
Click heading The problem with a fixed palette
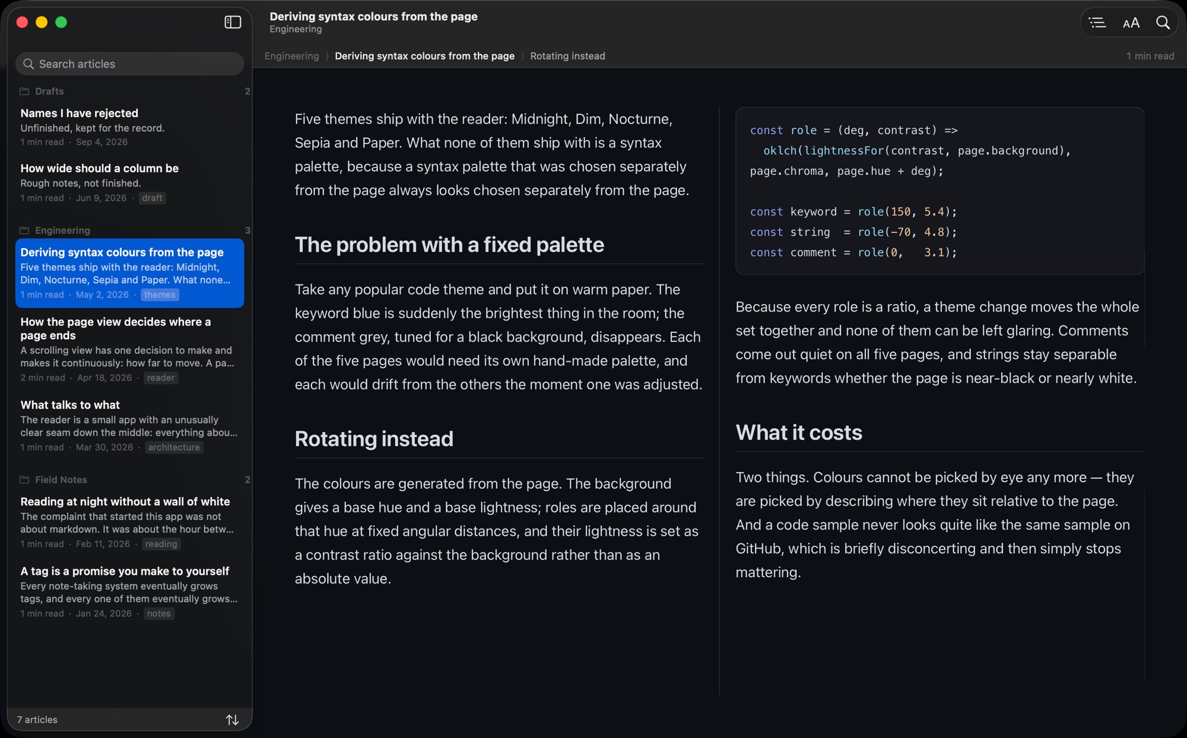click(449, 245)
